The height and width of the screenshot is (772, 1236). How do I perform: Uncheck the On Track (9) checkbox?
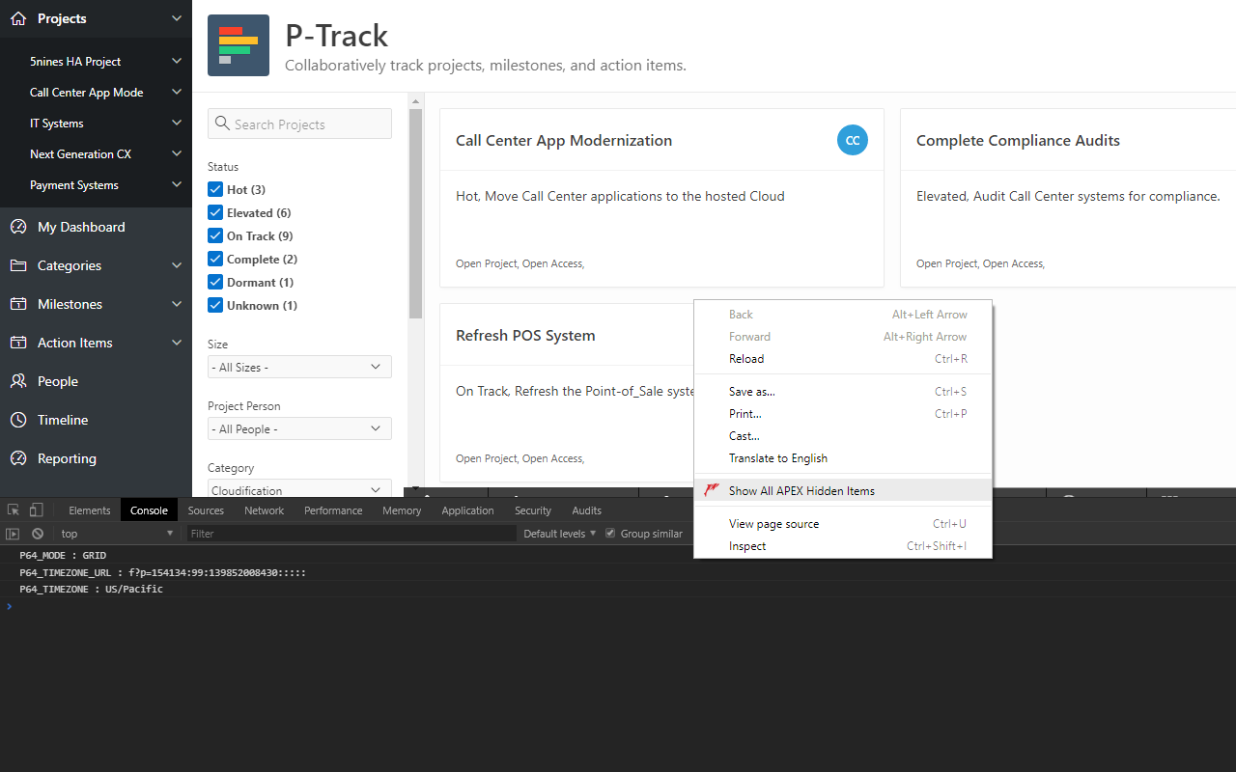(x=215, y=235)
